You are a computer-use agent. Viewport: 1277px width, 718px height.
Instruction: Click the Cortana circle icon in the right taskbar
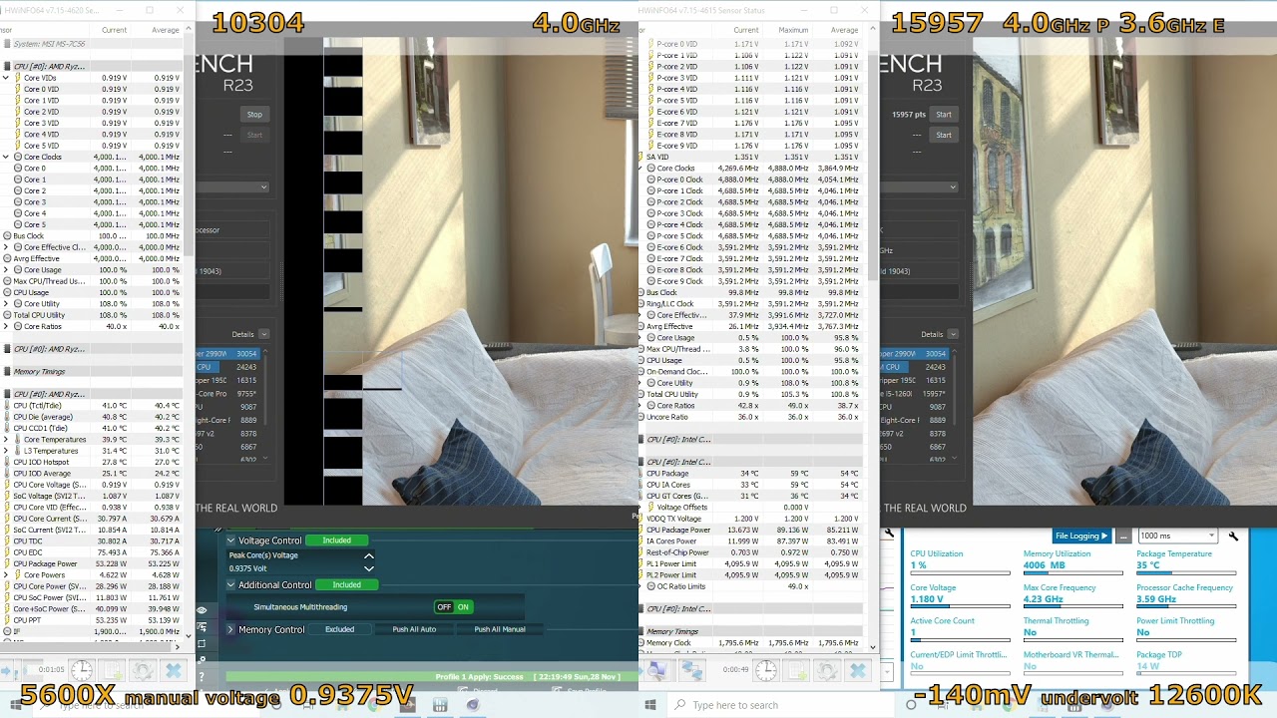(911, 705)
